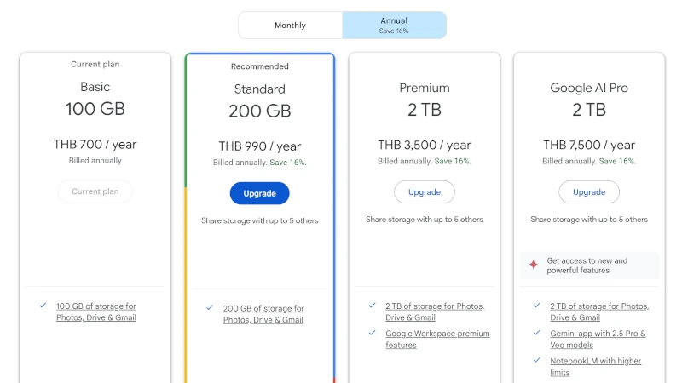Viewport: 682px width, 383px height.
Task: Upgrade to the Premium 2 TB plan
Action: 425,192
